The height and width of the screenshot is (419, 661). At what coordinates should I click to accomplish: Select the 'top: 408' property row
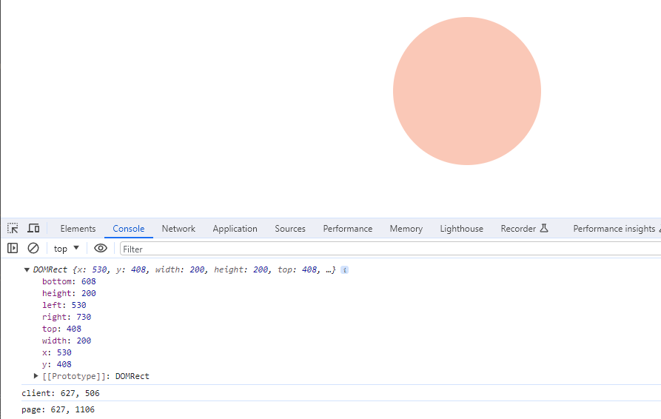(x=61, y=329)
